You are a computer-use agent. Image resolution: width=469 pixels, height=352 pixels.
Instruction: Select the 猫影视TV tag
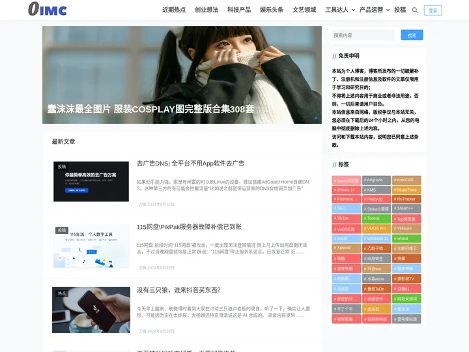[406, 279]
